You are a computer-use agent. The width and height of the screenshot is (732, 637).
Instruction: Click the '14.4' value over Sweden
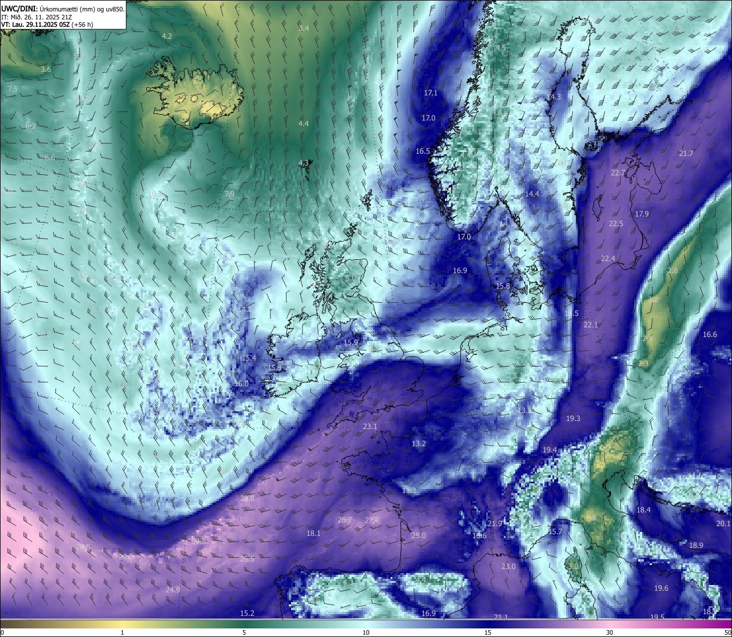[532, 194]
